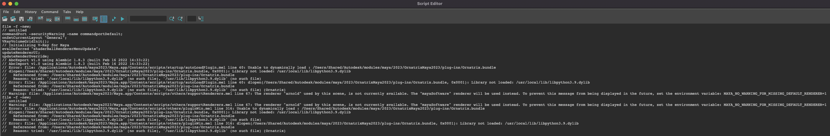Clear all history and input

(x=57, y=19)
